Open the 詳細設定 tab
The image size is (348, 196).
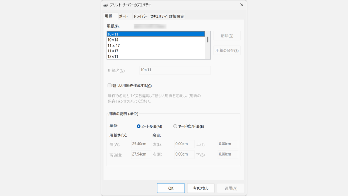pyautogui.click(x=176, y=16)
